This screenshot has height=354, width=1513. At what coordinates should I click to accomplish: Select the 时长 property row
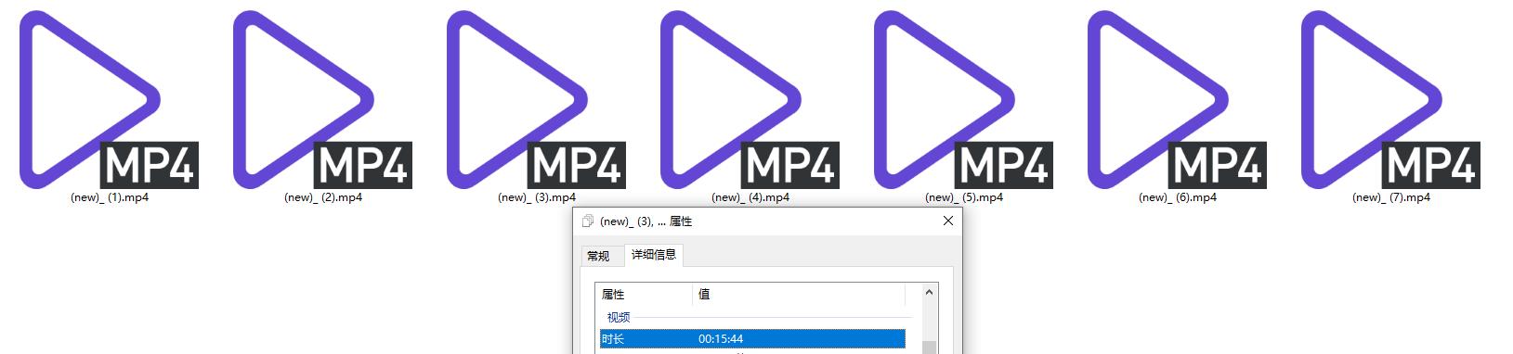coord(752,339)
